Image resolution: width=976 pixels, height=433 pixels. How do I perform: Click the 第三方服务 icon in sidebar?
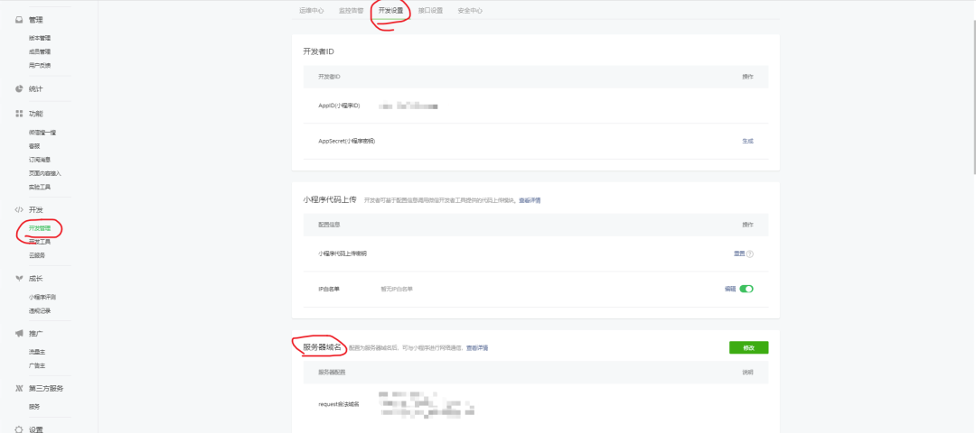coord(19,388)
